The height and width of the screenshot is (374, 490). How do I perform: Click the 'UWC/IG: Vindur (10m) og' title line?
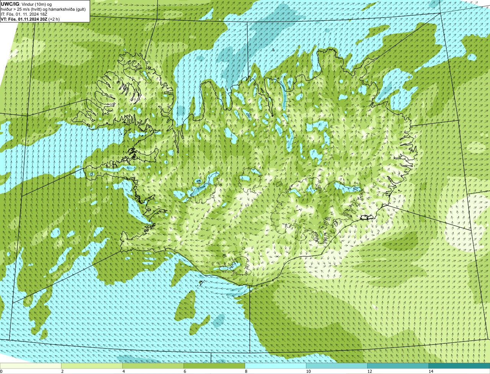click(26, 4)
